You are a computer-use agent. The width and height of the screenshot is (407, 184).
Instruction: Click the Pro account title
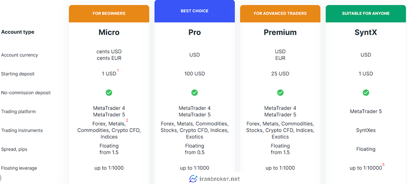[x=194, y=32]
